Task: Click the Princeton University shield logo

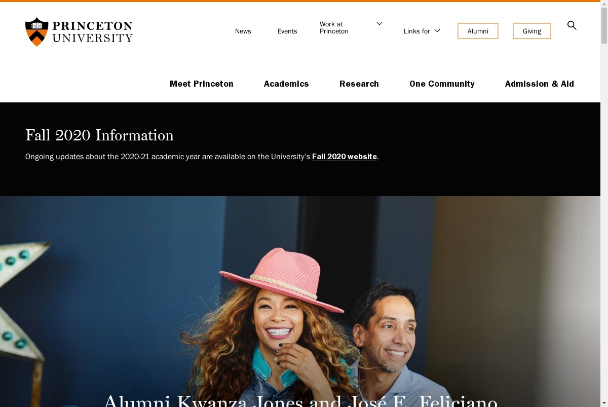Action: point(36,31)
